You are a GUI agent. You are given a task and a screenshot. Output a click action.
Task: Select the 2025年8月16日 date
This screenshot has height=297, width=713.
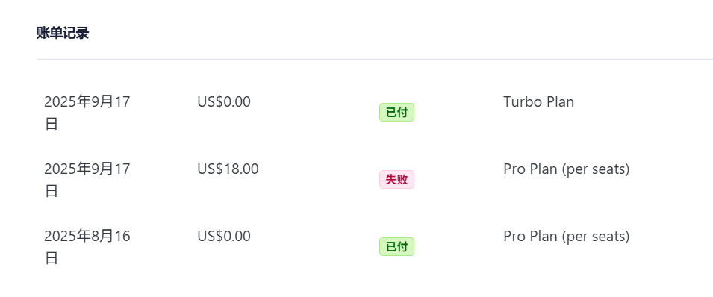(x=87, y=248)
